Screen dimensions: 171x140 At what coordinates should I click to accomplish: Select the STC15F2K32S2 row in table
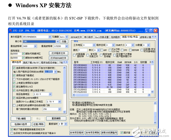click(x=80, y=72)
